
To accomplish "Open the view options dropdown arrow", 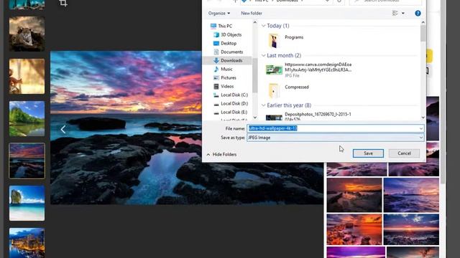I will [403, 13].
